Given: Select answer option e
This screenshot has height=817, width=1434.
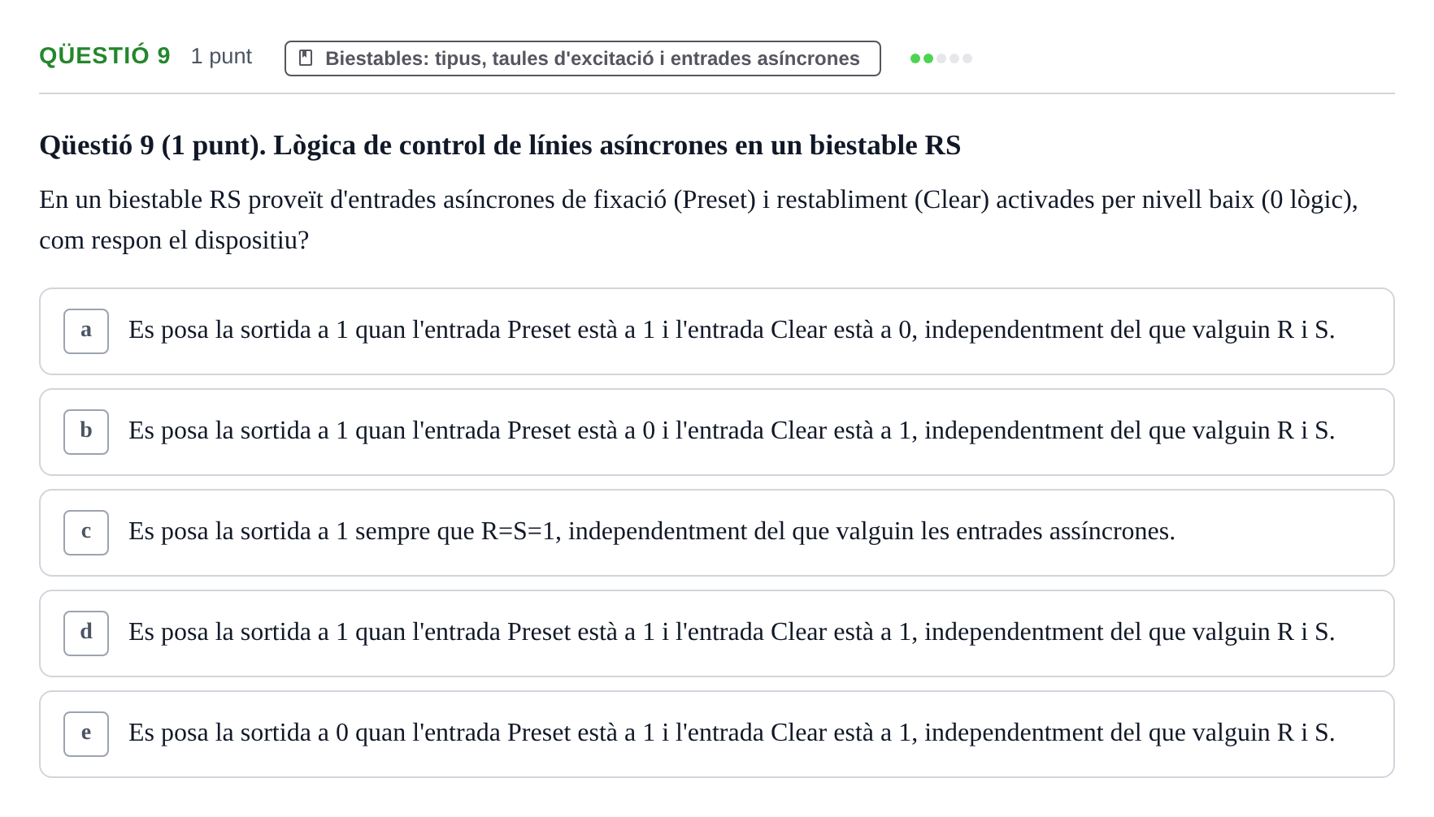Looking at the screenshot, I should (716, 734).
